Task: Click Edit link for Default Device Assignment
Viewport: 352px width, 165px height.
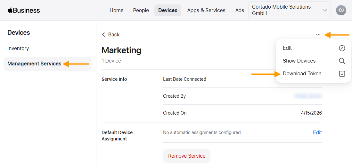Action: tap(317, 132)
